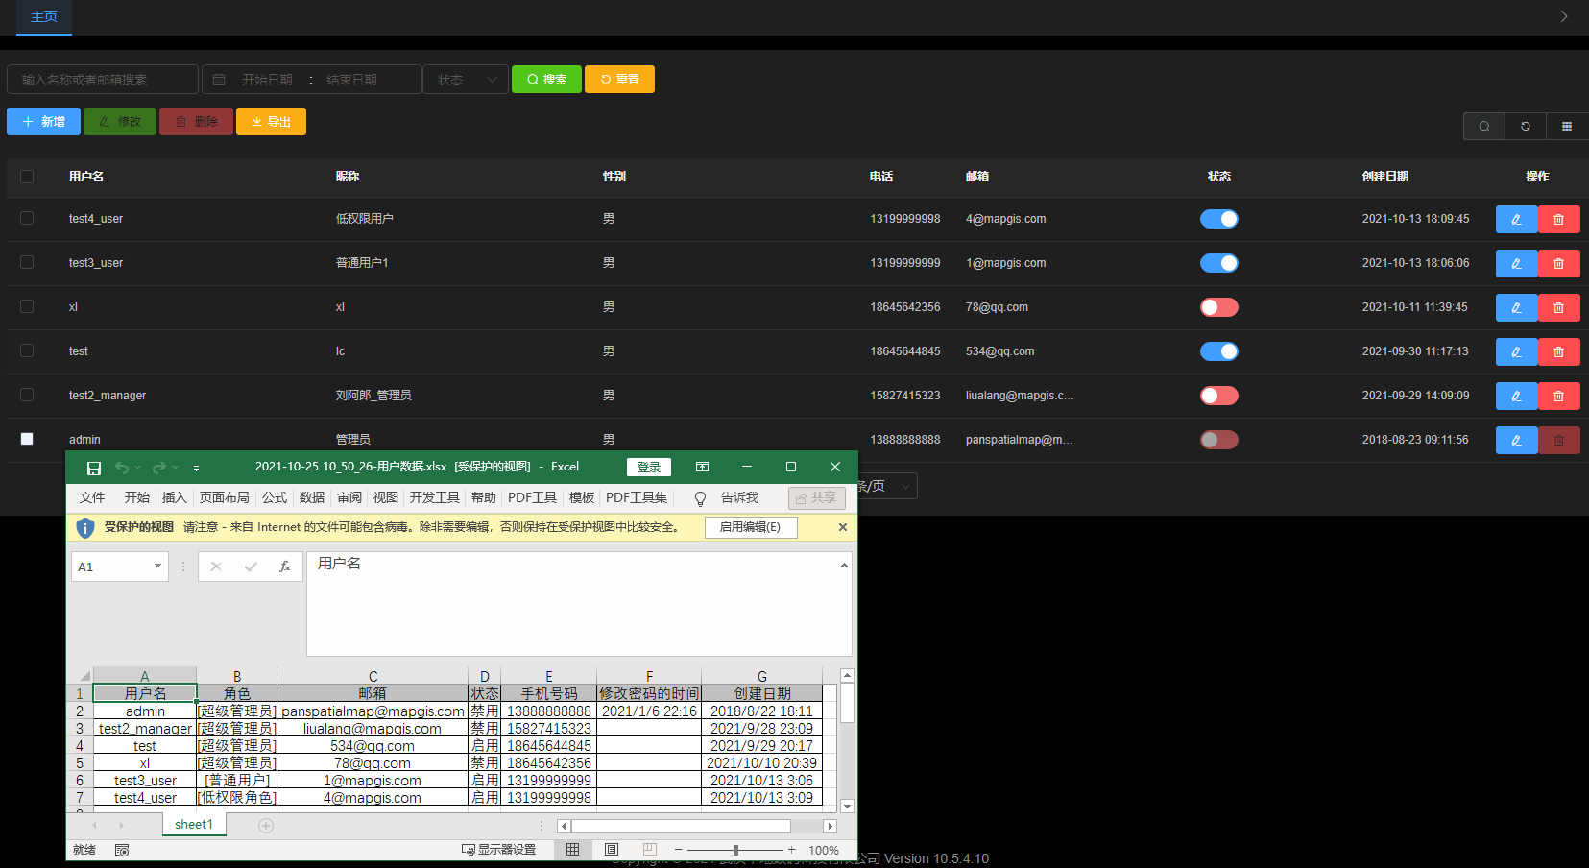
Task: Click the macro record icon in status bar
Action: (122, 850)
